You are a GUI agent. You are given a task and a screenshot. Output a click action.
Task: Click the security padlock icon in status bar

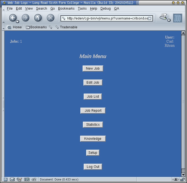182,179
